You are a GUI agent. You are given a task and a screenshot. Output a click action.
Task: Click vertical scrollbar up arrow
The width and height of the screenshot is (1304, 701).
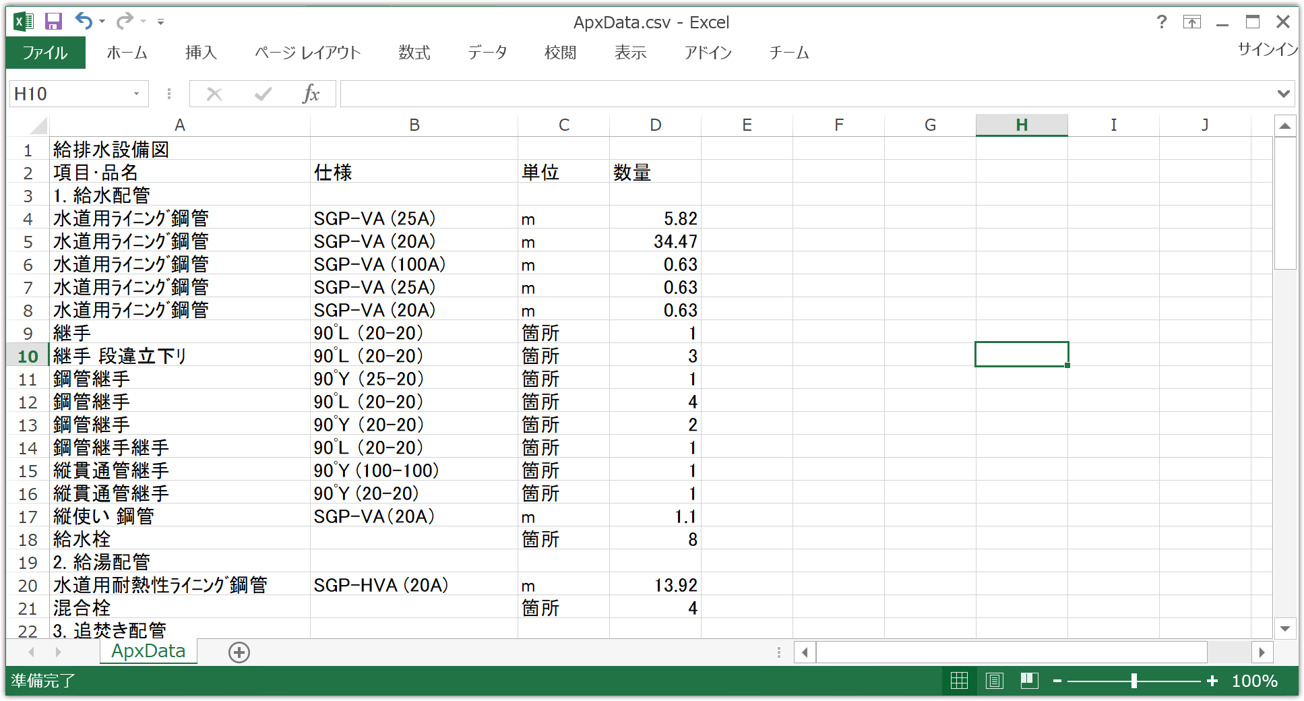pos(1285,125)
